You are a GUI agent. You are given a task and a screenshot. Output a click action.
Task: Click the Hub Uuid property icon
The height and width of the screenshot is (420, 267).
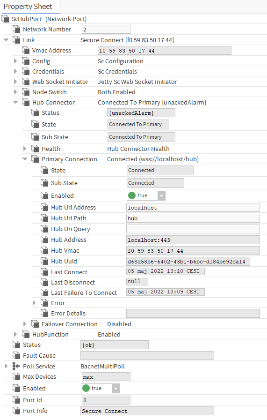(44, 261)
